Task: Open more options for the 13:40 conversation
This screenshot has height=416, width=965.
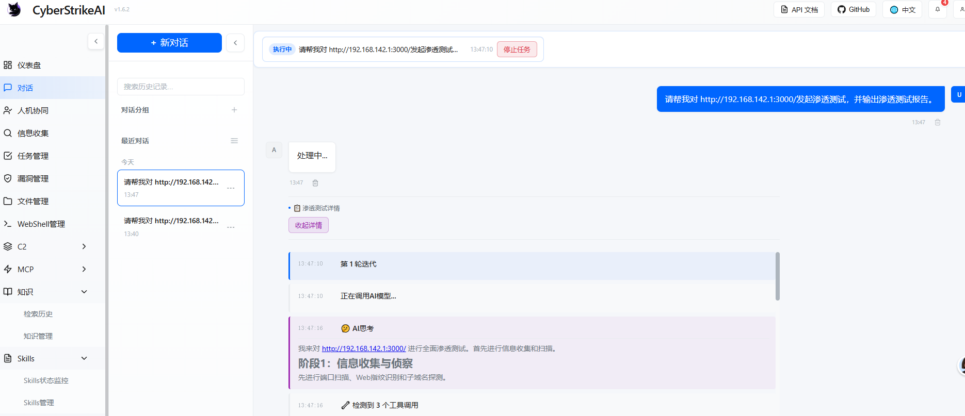Action: coord(231,227)
